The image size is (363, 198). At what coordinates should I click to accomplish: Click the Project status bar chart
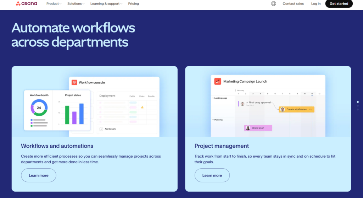click(x=73, y=113)
